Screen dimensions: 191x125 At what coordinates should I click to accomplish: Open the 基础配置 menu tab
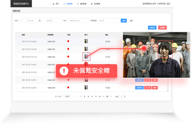pyautogui.click(x=82, y=4)
